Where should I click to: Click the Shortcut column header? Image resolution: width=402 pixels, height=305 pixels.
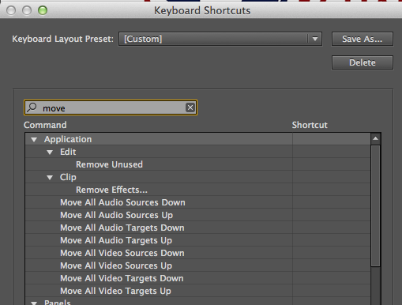pyautogui.click(x=310, y=125)
